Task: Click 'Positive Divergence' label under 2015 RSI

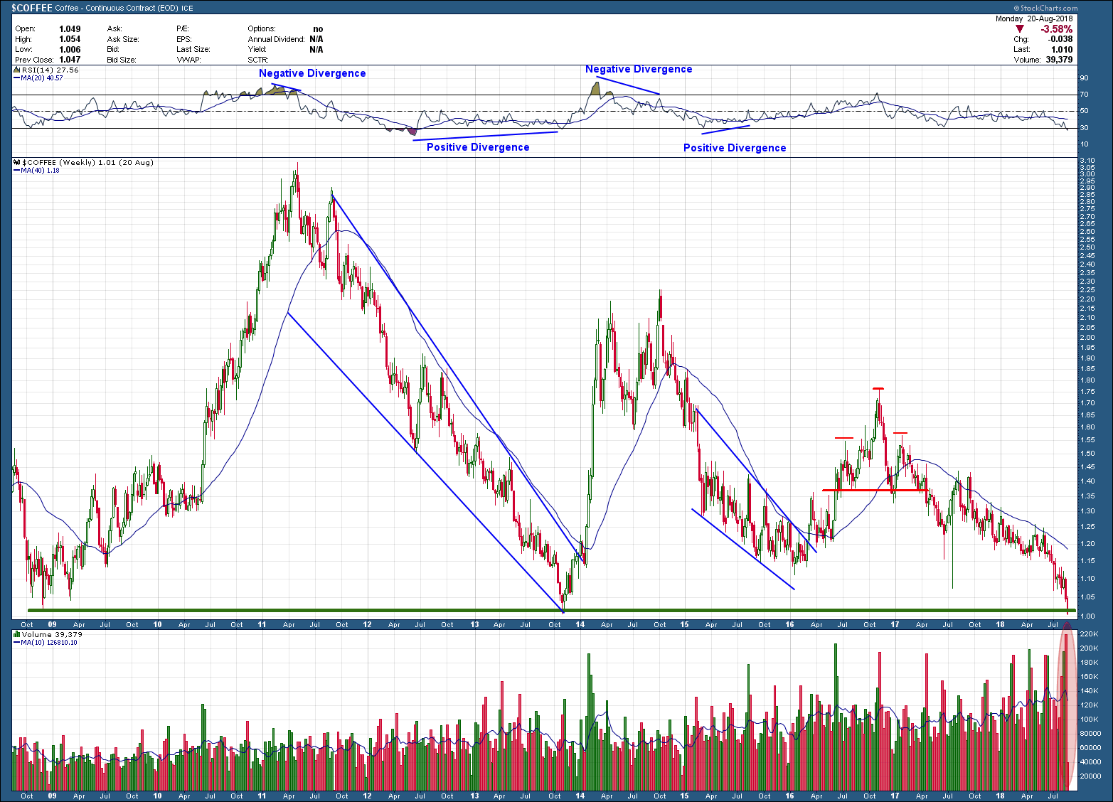Action: point(735,148)
